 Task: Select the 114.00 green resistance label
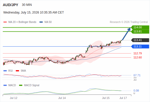click(140, 27)
